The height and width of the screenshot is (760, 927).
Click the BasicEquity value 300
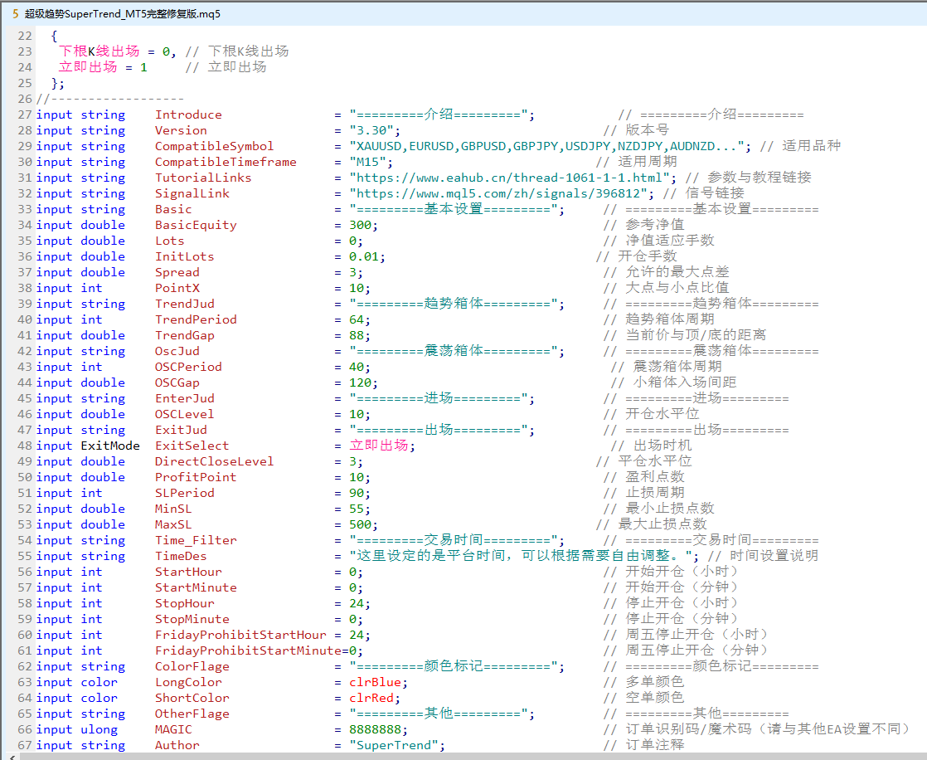point(360,226)
